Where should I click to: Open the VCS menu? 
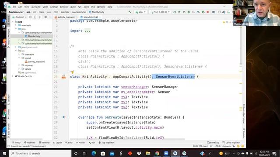93,7
